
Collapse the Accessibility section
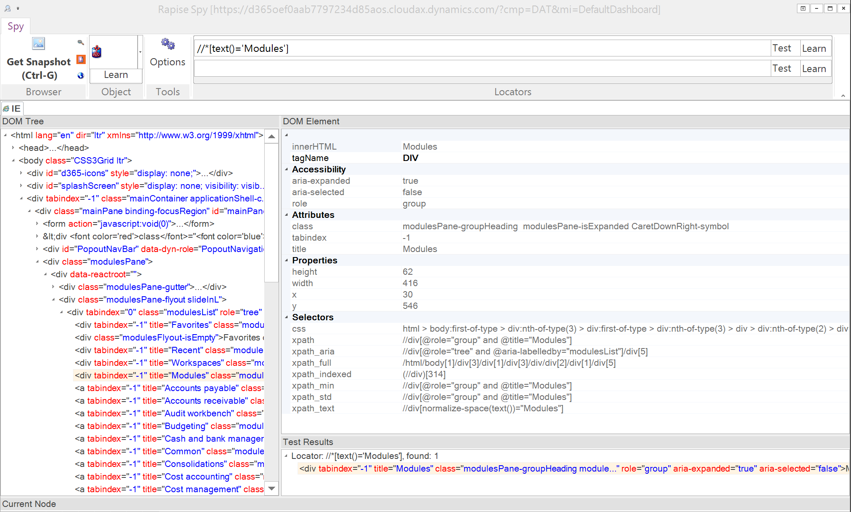[287, 169]
